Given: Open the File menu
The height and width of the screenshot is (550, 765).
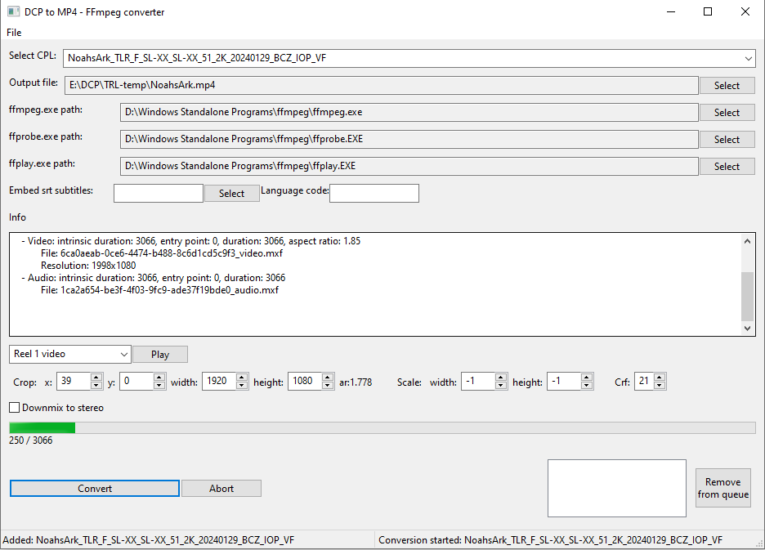Looking at the screenshot, I should coord(14,32).
